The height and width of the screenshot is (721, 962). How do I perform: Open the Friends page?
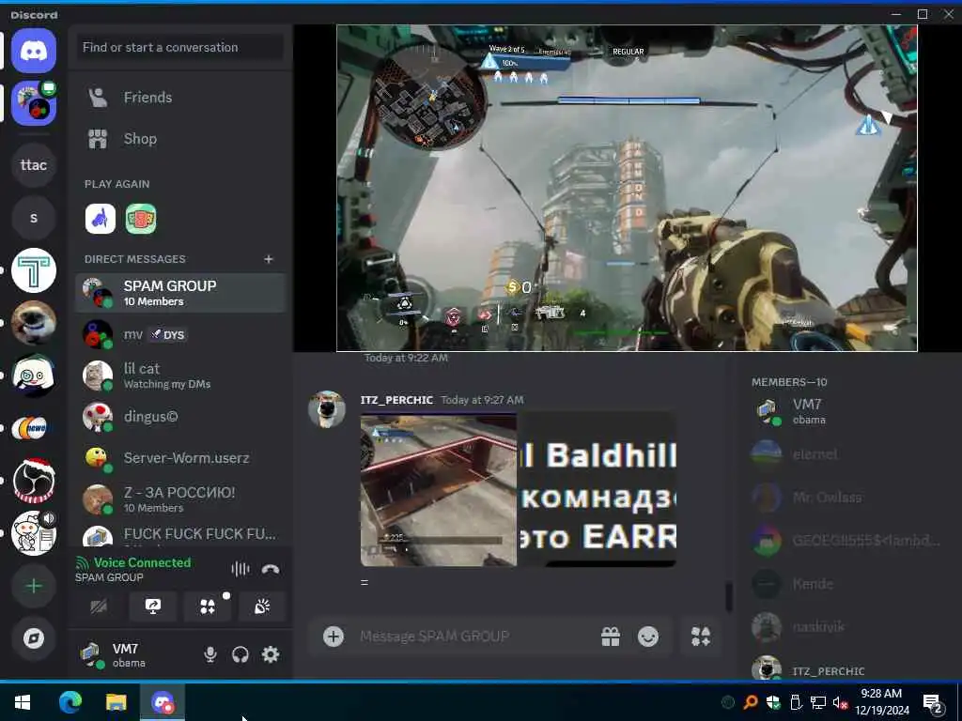tap(180, 98)
